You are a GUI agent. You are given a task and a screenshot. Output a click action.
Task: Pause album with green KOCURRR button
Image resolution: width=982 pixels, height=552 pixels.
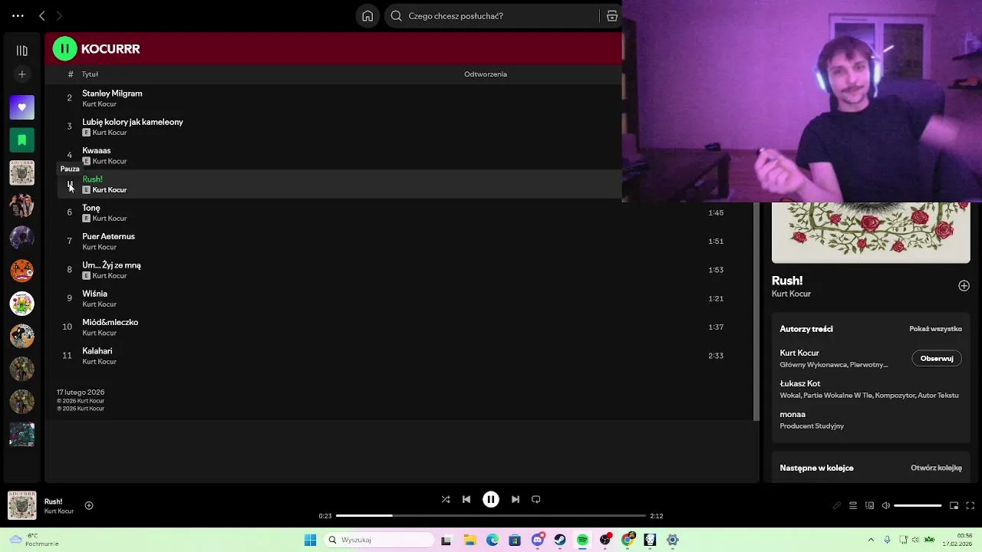64,48
